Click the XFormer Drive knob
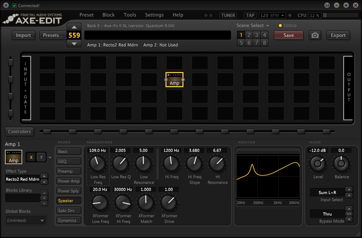This screenshot has width=362, height=238. (169, 202)
